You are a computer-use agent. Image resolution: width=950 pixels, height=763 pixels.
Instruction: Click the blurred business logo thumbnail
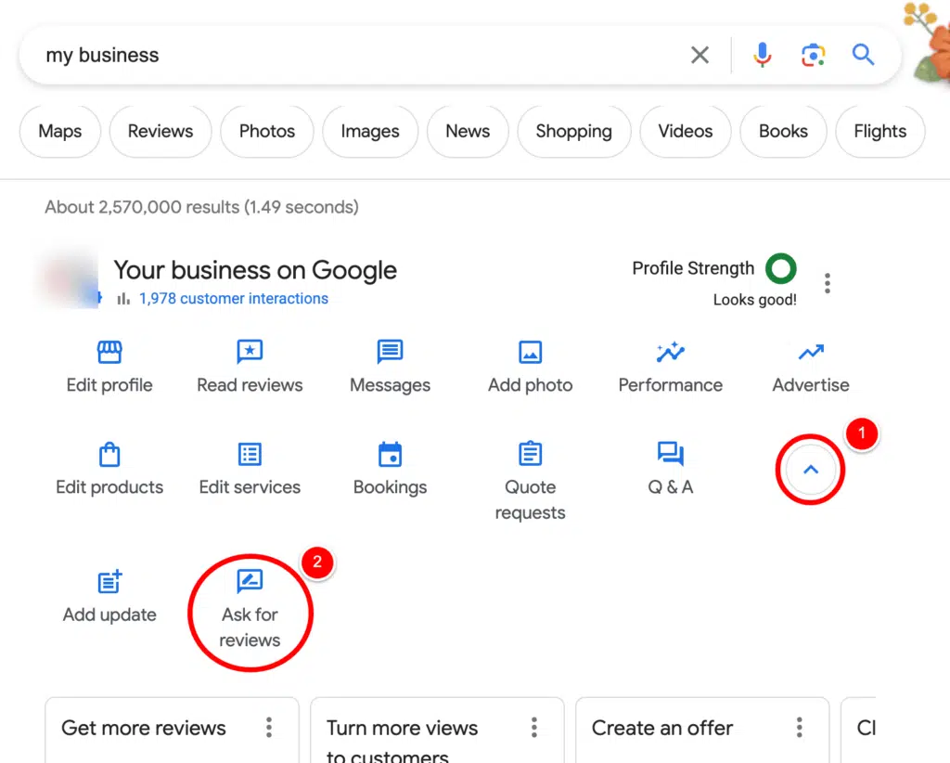coord(69,278)
